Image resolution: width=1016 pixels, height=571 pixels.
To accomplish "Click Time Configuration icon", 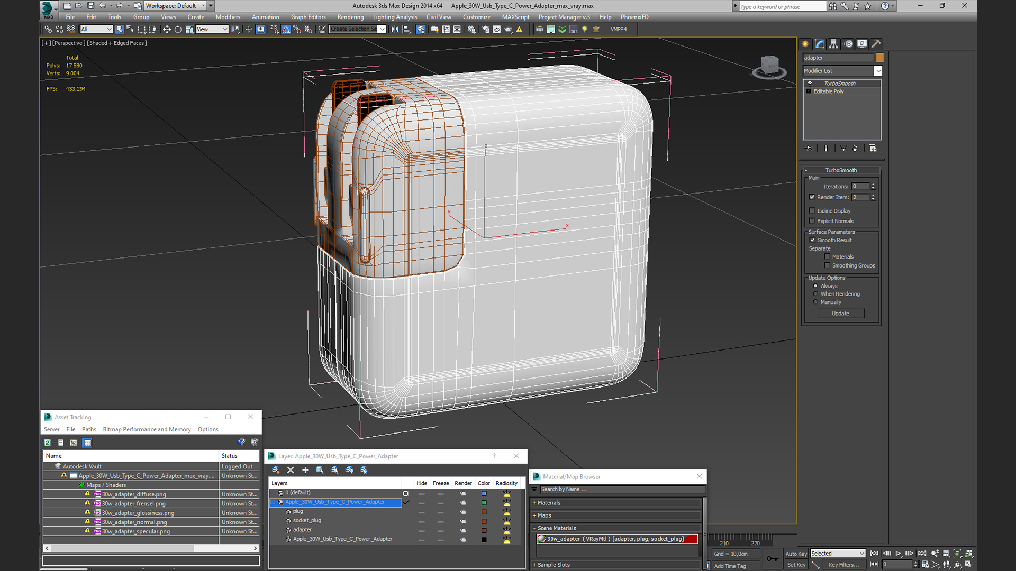I will tap(926, 565).
